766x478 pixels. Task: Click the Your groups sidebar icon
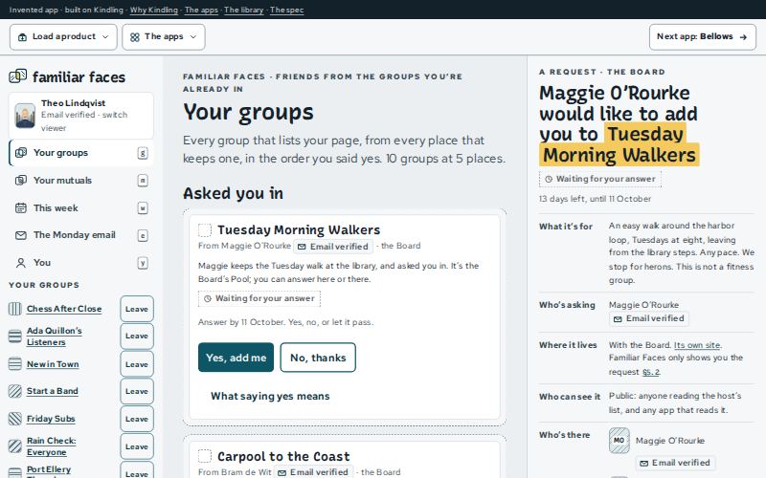[x=20, y=153]
